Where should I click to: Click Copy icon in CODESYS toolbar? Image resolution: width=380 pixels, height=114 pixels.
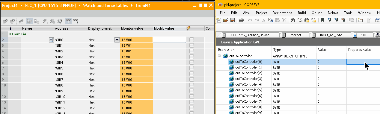tap(271, 20)
